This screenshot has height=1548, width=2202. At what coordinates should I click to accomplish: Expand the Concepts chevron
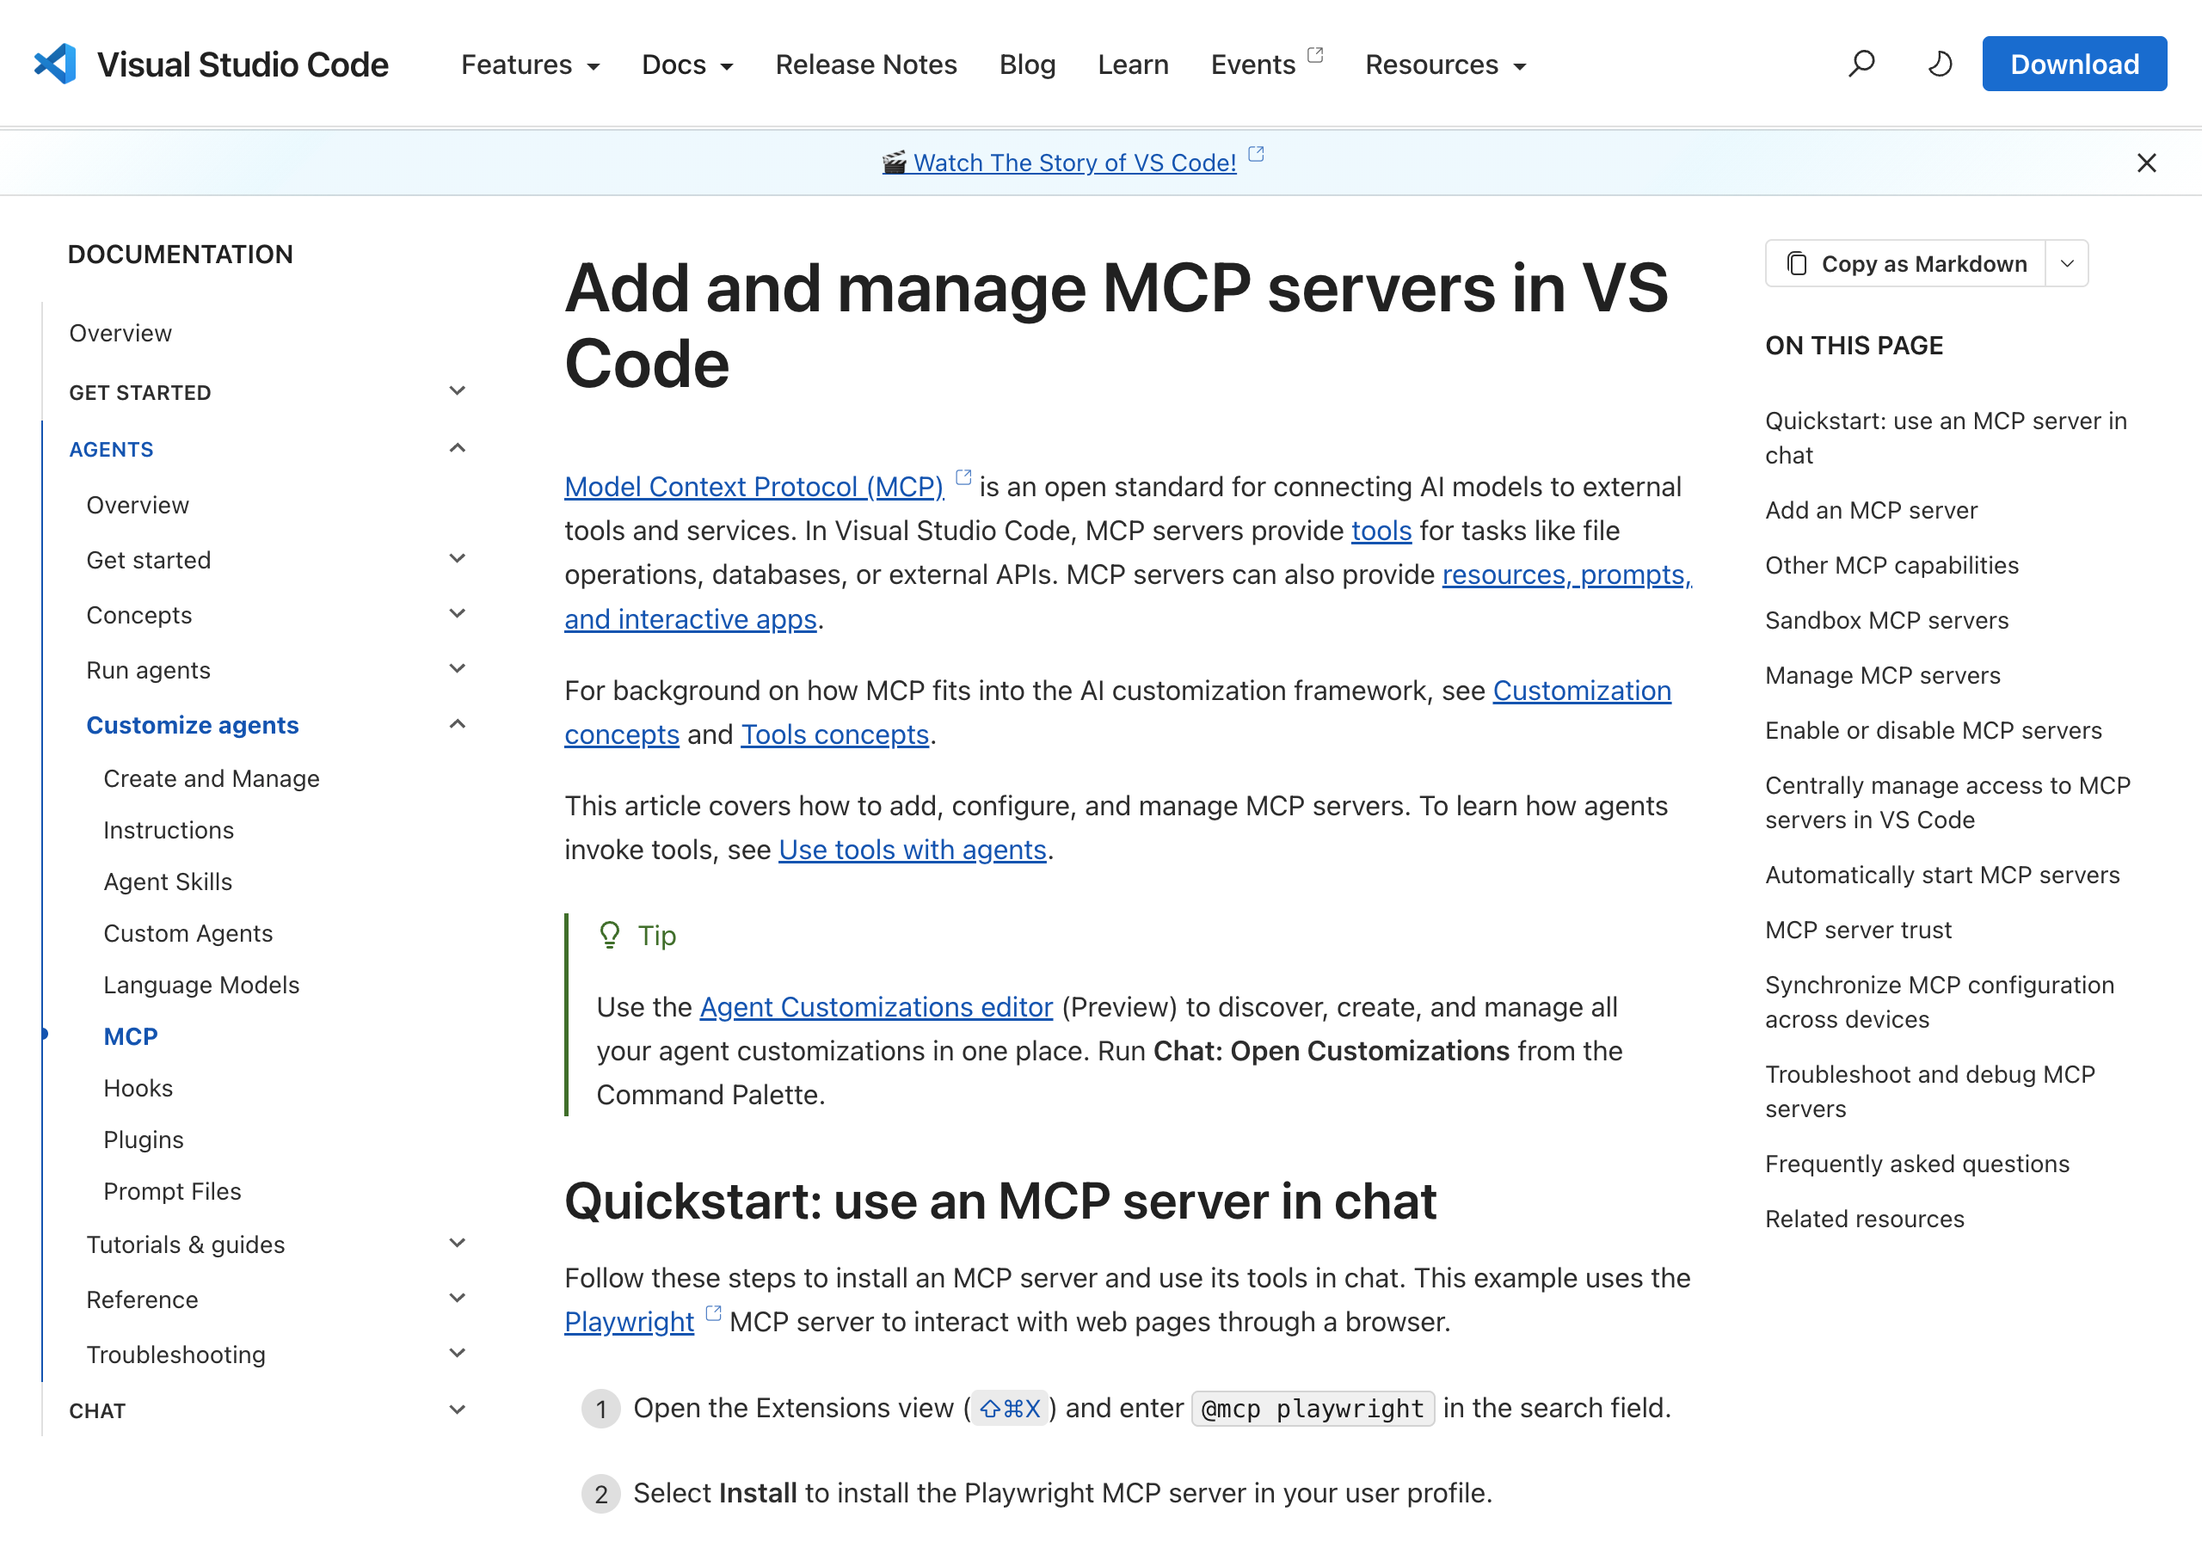click(458, 614)
